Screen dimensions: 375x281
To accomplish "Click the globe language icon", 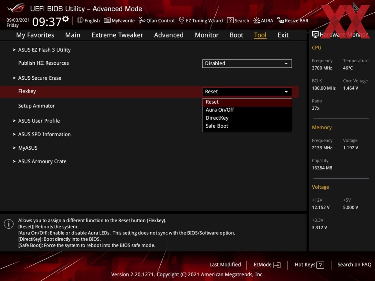I will click(x=80, y=20).
